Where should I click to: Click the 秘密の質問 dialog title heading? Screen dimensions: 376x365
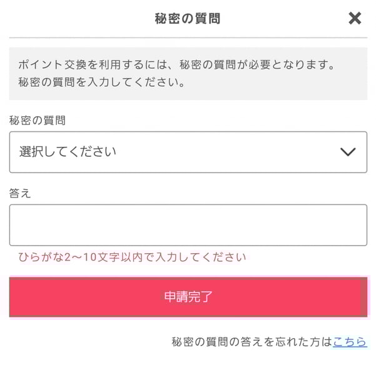(188, 19)
